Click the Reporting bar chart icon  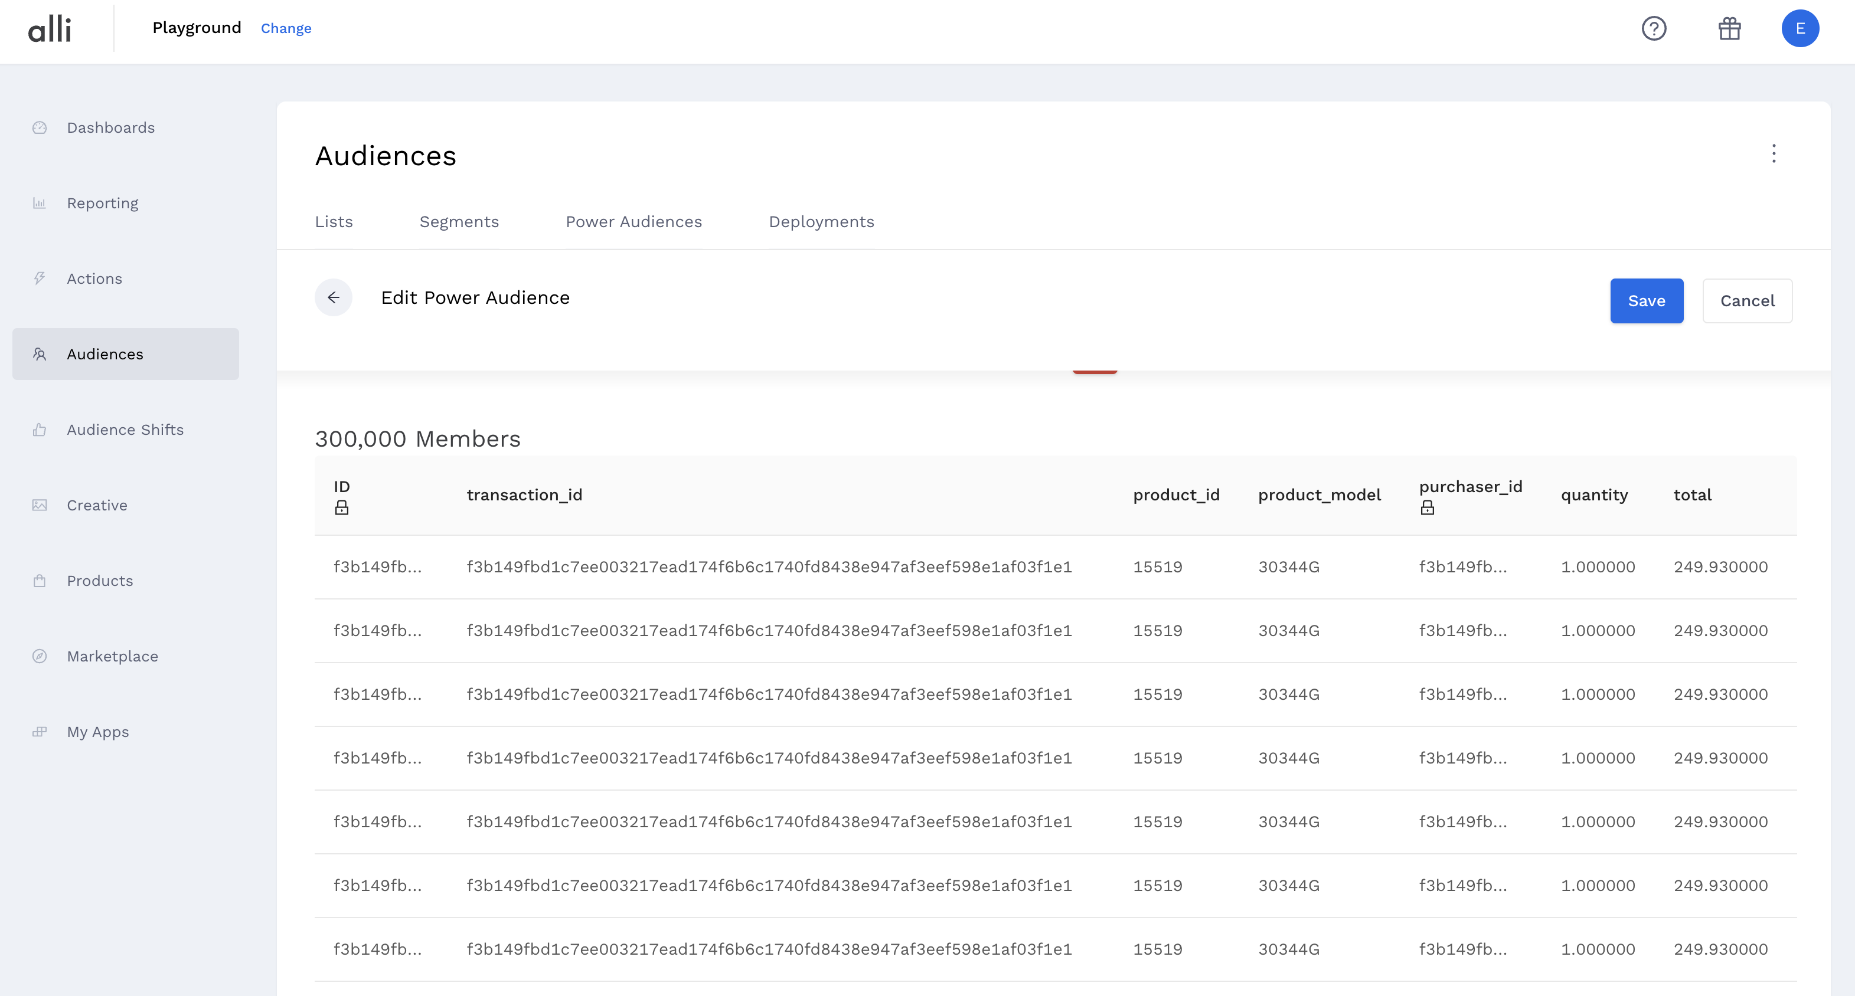pos(40,203)
